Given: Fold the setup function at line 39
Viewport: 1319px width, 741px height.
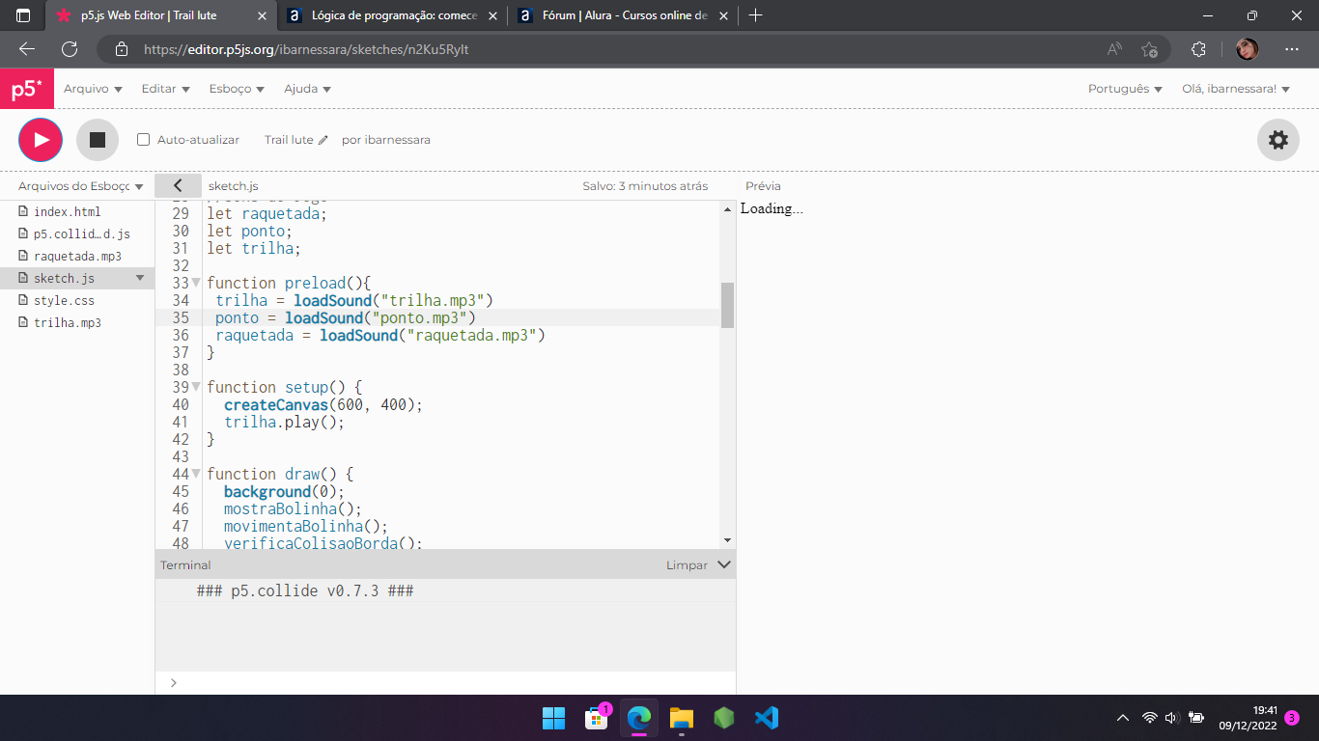Looking at the screenshot, I should 197,387.
